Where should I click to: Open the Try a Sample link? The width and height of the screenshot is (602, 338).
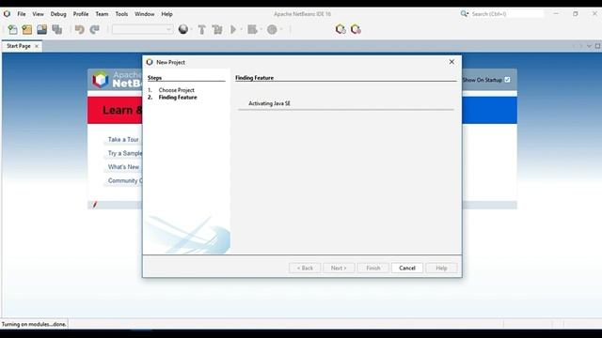coord(125,153)
